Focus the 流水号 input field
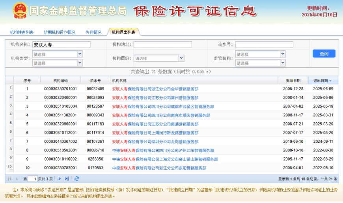Image resolution: width=343 pixels, height=203 pixels. coord(264,44)
